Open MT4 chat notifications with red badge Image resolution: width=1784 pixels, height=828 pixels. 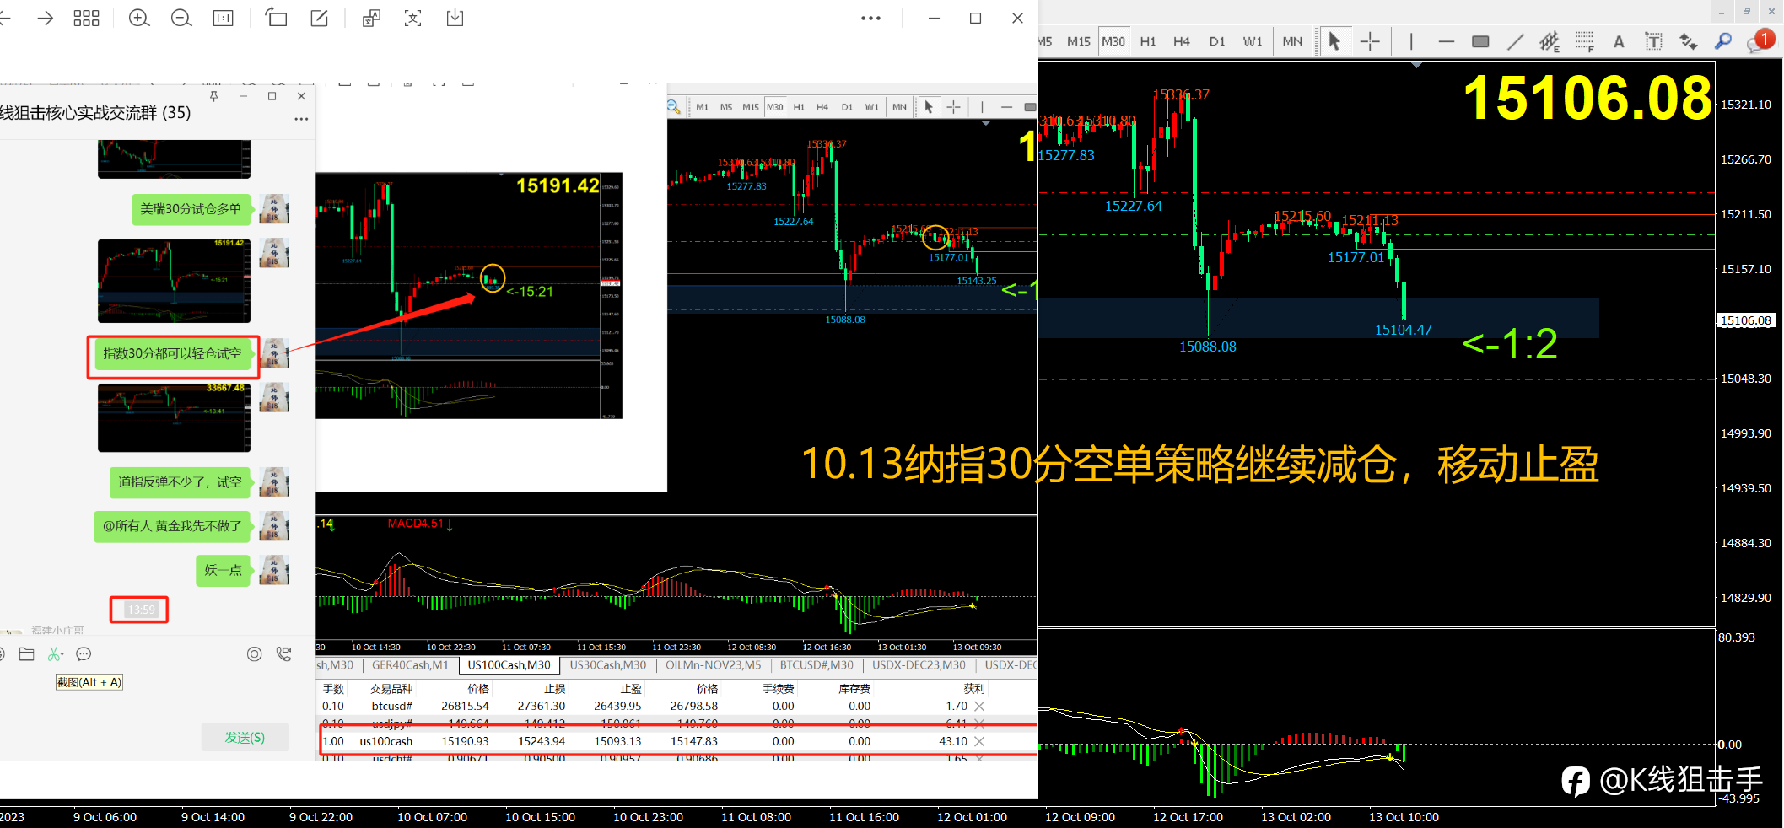click(1760, 41)
